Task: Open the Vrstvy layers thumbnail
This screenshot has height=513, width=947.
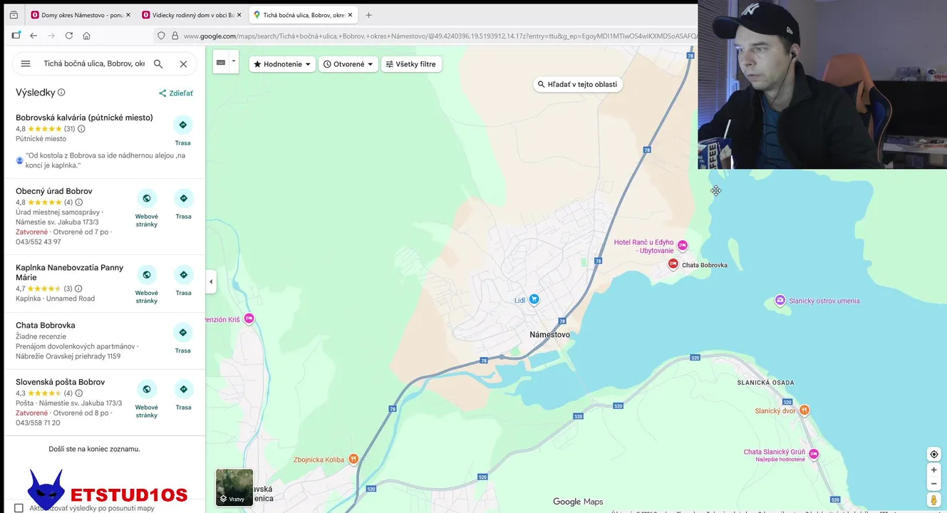Action: (x=234, y=487)
